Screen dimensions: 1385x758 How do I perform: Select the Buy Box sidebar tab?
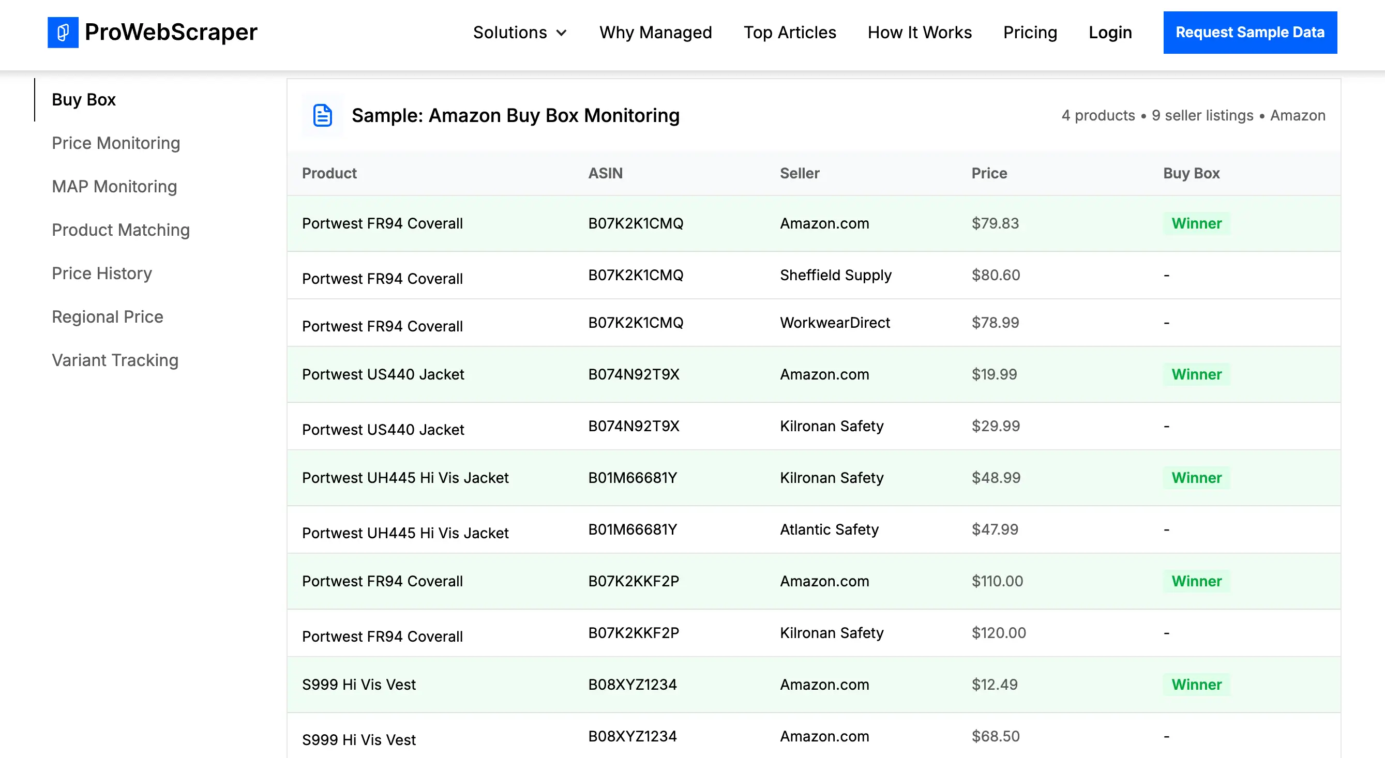[x=83, y=99]
